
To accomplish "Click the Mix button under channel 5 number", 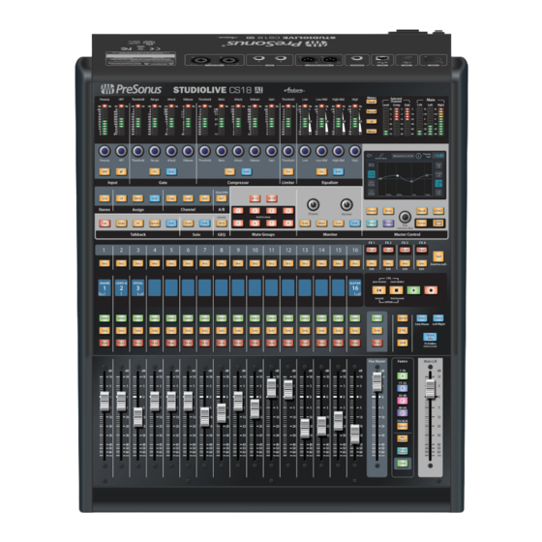I will [x=171, y=263].
